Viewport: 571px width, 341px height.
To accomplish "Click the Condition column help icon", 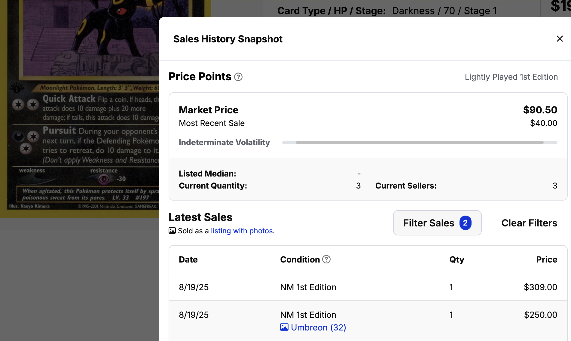I will pyautogui.click(x=326, y=259).
